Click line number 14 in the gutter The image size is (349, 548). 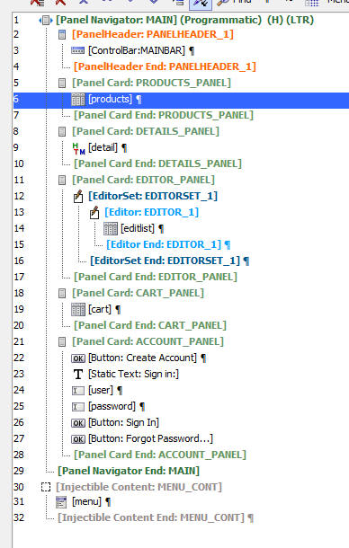[19, 228]
